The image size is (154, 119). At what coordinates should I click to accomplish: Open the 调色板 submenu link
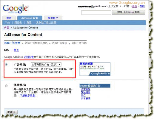(18, 23)
